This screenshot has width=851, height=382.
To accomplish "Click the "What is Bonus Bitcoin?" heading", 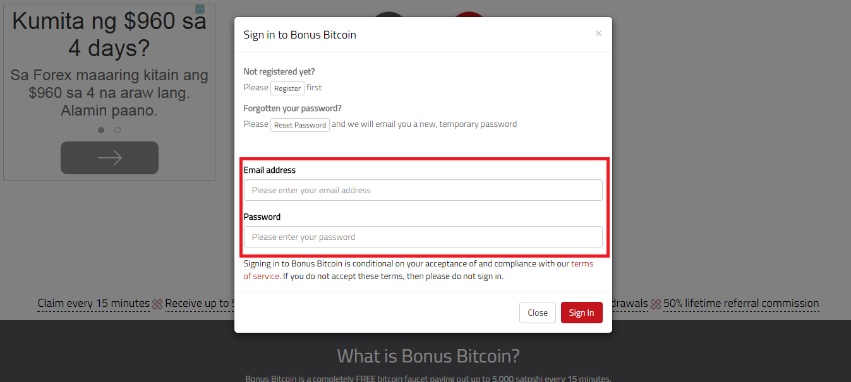I will point(428,355).
